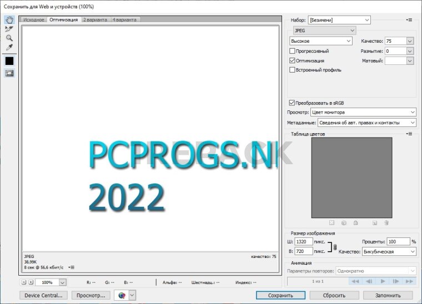Image resolution: width=422 pixels, height=304 pixels.
Task: Select the Eyedropper tool
Action: (9, 48)
